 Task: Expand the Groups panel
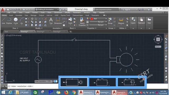112,28
